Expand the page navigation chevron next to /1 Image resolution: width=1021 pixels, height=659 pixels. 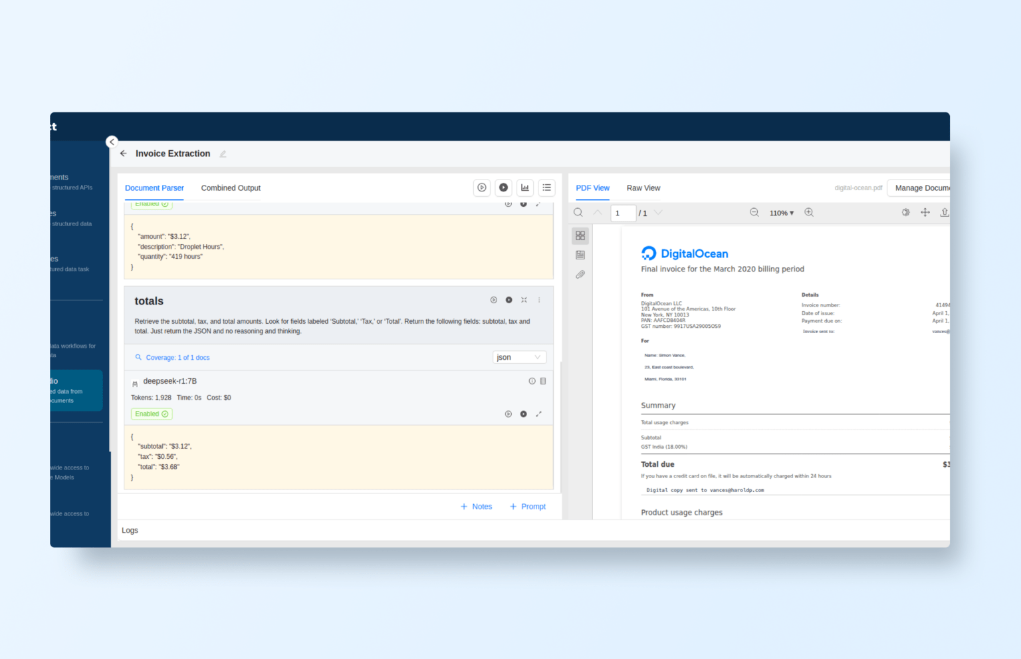click(x=658, y=212)
